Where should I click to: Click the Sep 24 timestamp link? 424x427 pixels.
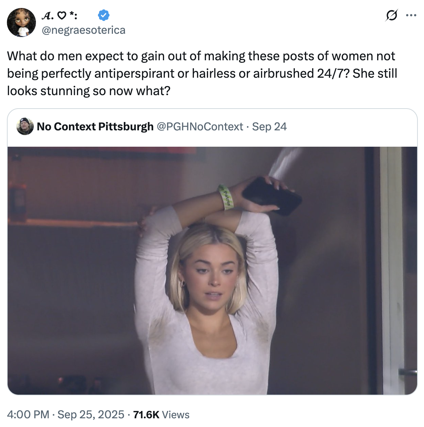(x=270, y=127)
